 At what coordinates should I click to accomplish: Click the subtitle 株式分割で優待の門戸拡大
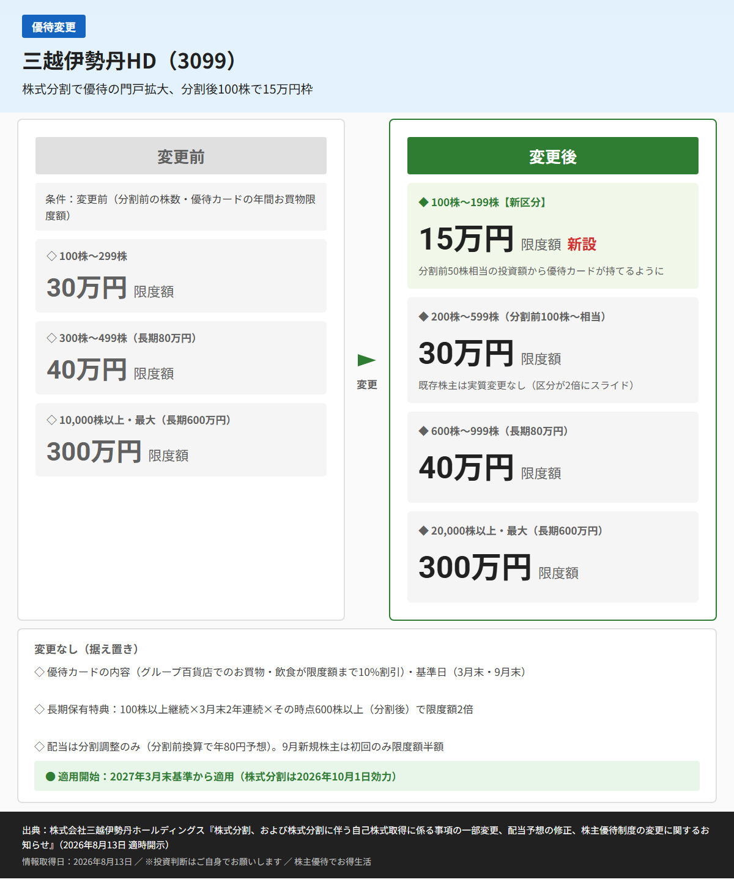168,89
